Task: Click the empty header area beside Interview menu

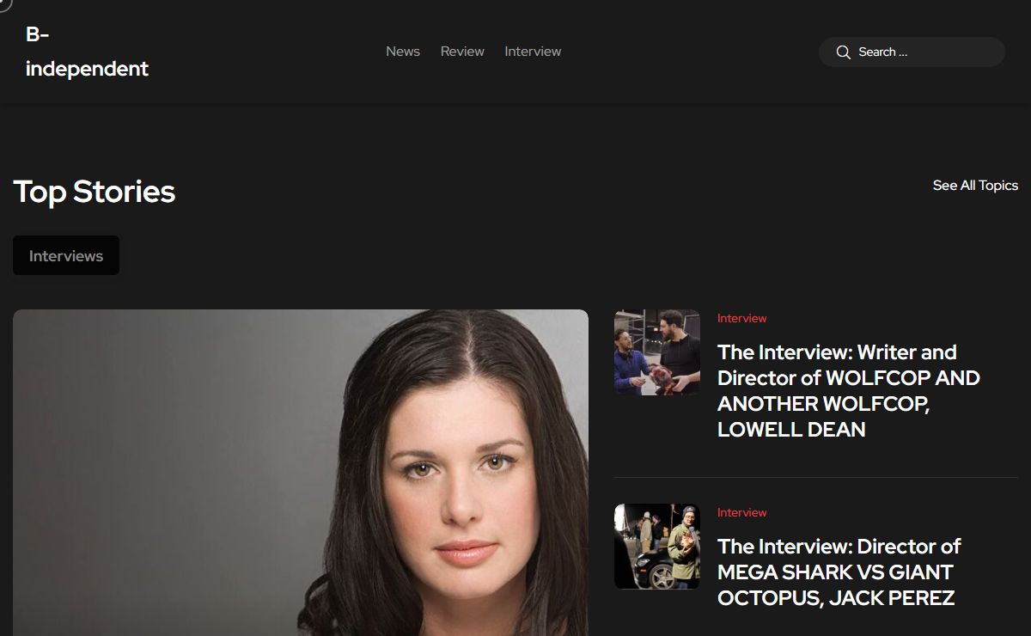Action: click(687, 52)
